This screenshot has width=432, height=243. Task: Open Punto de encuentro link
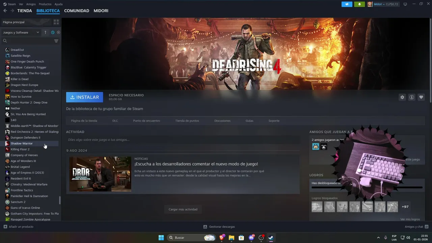coord(146,120)
